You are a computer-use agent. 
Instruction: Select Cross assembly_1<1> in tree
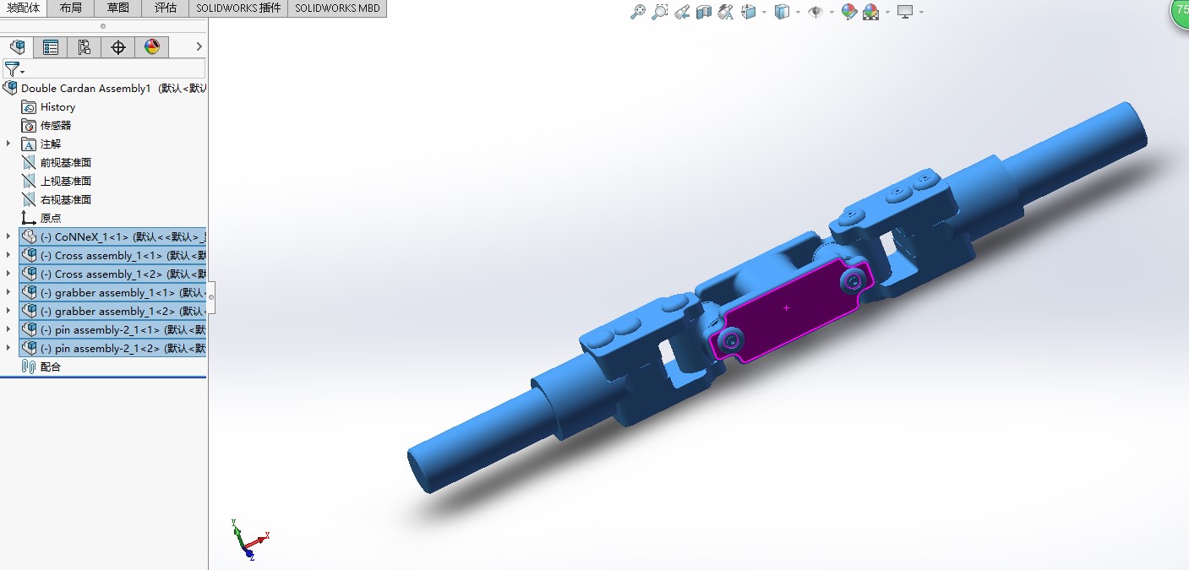click(x=112, y=255)
